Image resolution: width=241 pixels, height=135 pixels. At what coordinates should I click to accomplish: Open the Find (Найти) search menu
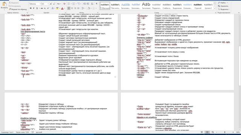point(223,3)
